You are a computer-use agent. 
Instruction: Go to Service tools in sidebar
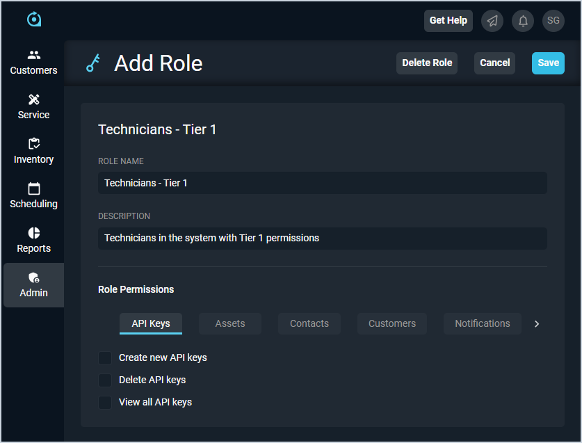tap(33, 106)
